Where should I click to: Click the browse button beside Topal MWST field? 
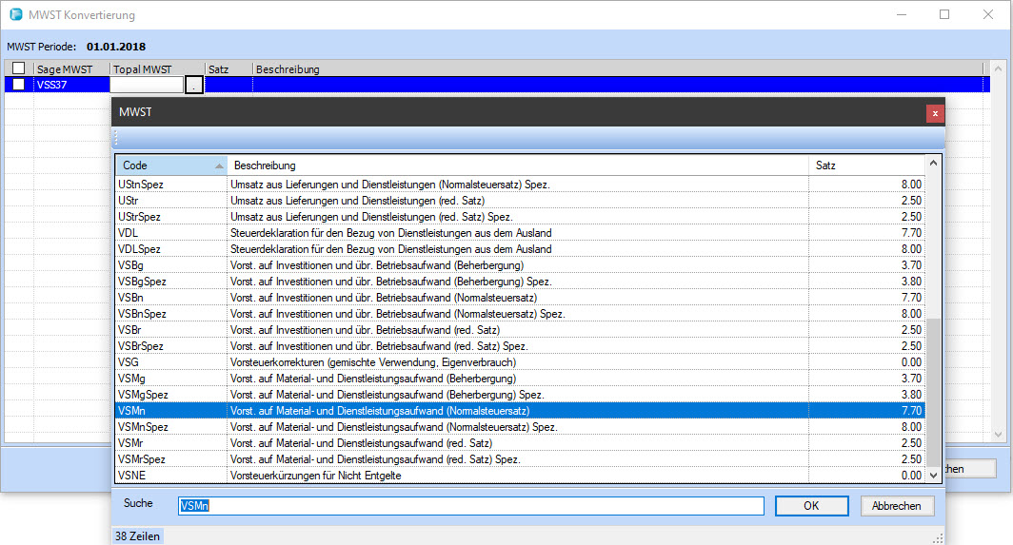(x=194, y=85)
